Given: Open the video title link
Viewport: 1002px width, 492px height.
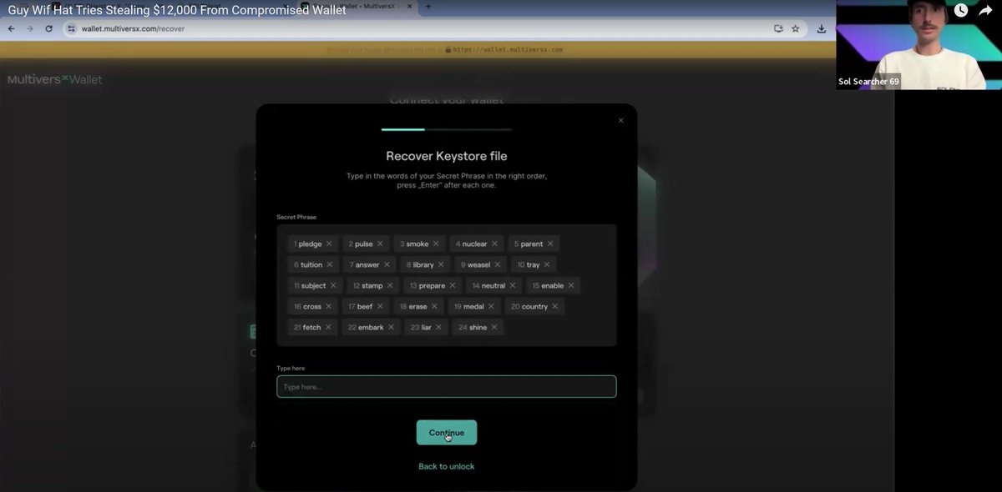Looking at the screenshot, I should tap(177, 12).
